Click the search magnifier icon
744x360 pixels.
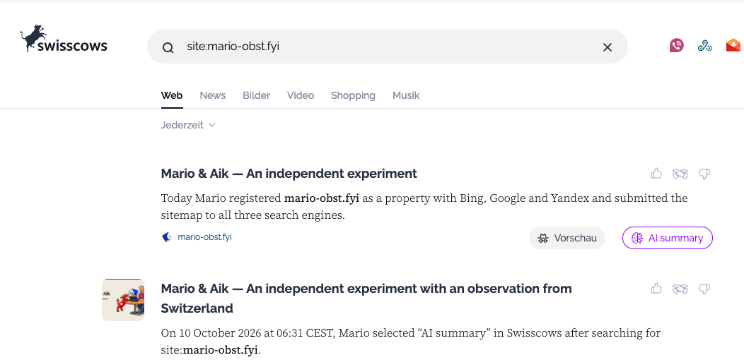tap(168, 47)
